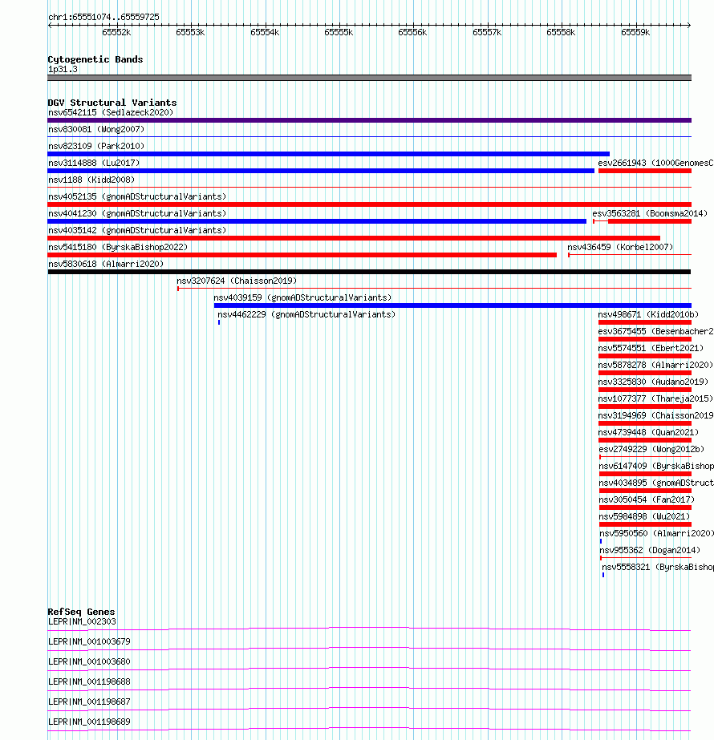This screenshot has height=740, width=714.
Task: Open LEPR|NM_001198688 transcript label
Action: 89,681
